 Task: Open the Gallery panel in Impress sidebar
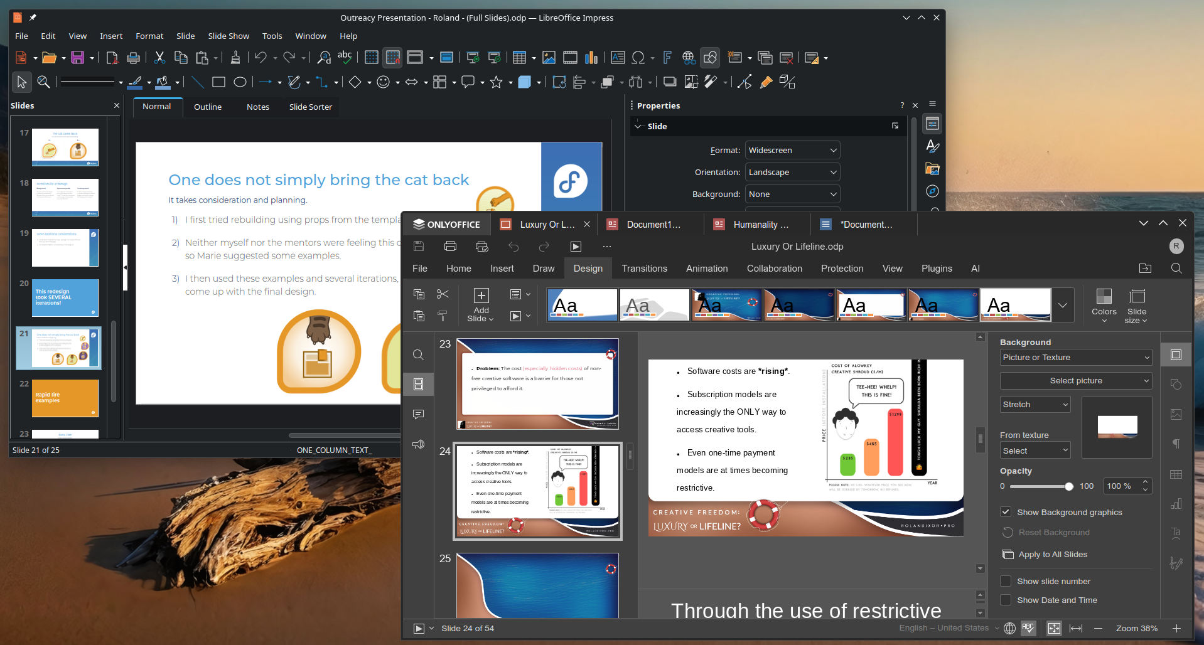point(933,169)
